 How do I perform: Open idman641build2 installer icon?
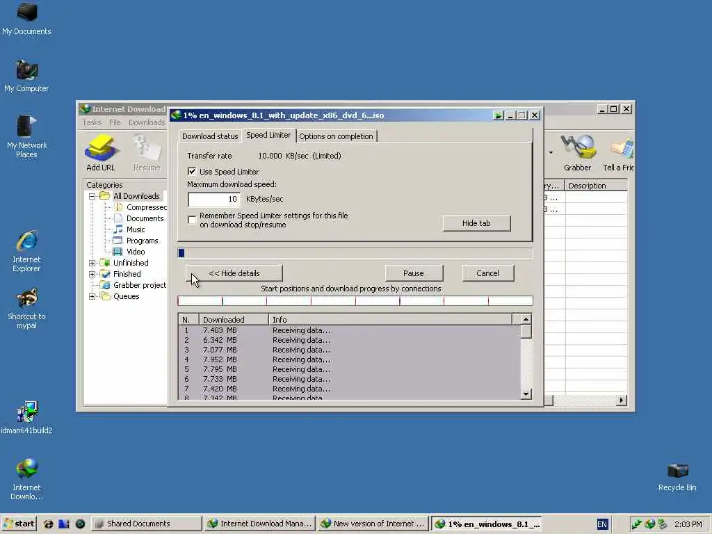pos(26,417)
